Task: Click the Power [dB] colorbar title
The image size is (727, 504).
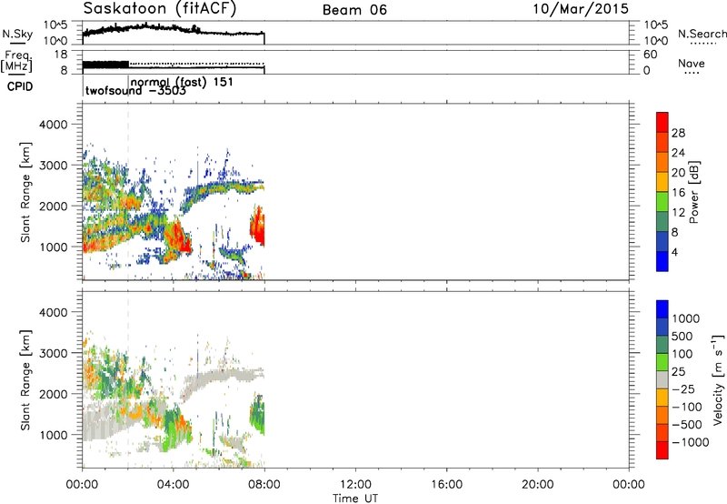Action: 693,192
